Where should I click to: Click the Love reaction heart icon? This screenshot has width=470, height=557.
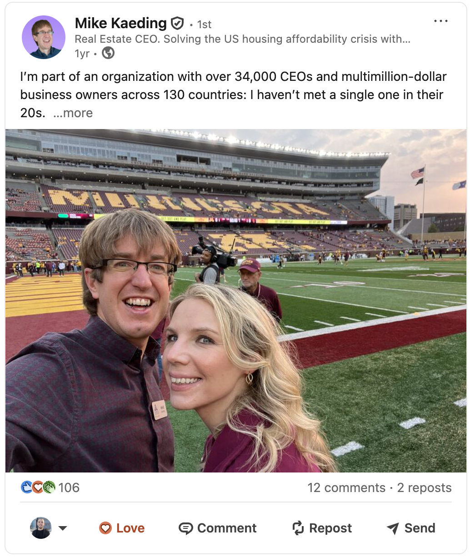pyautogui.click(x=105, y=528)
